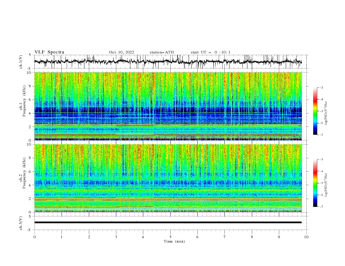Click the ch.3 flat black voltage trace
This screenshot has height=266, width=345.
168,223
